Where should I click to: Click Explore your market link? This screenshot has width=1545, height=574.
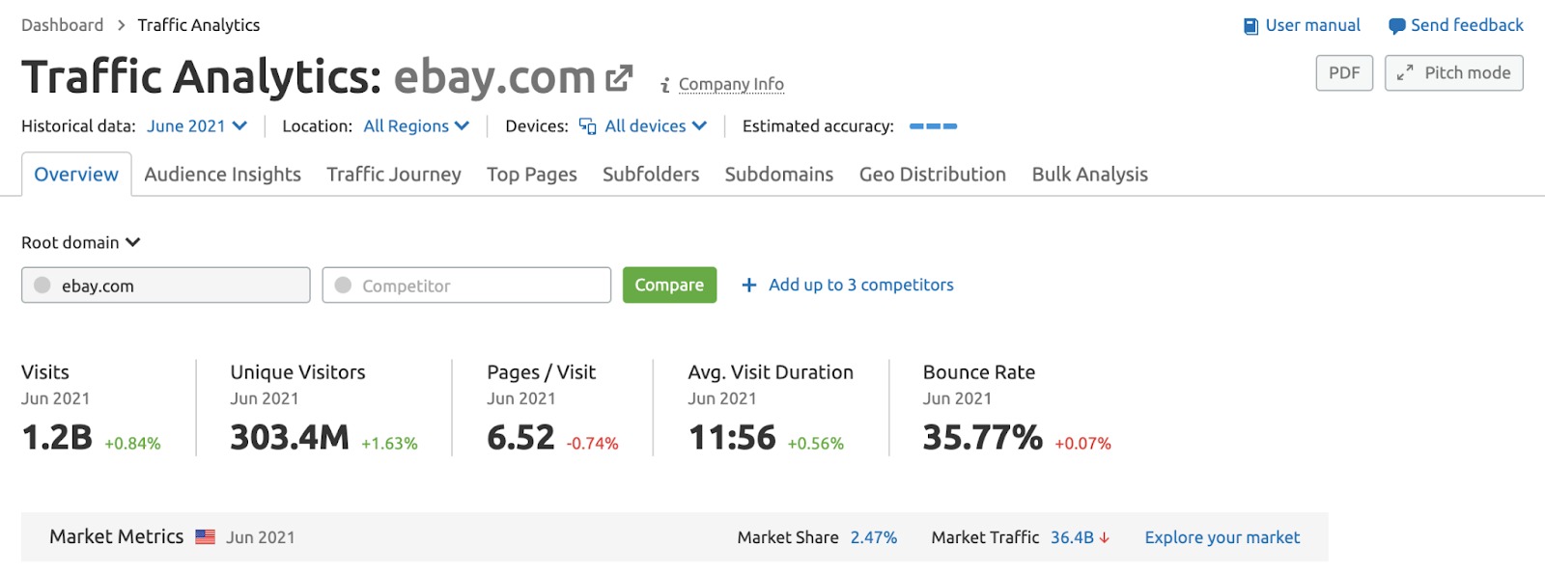coord(1222,537)
